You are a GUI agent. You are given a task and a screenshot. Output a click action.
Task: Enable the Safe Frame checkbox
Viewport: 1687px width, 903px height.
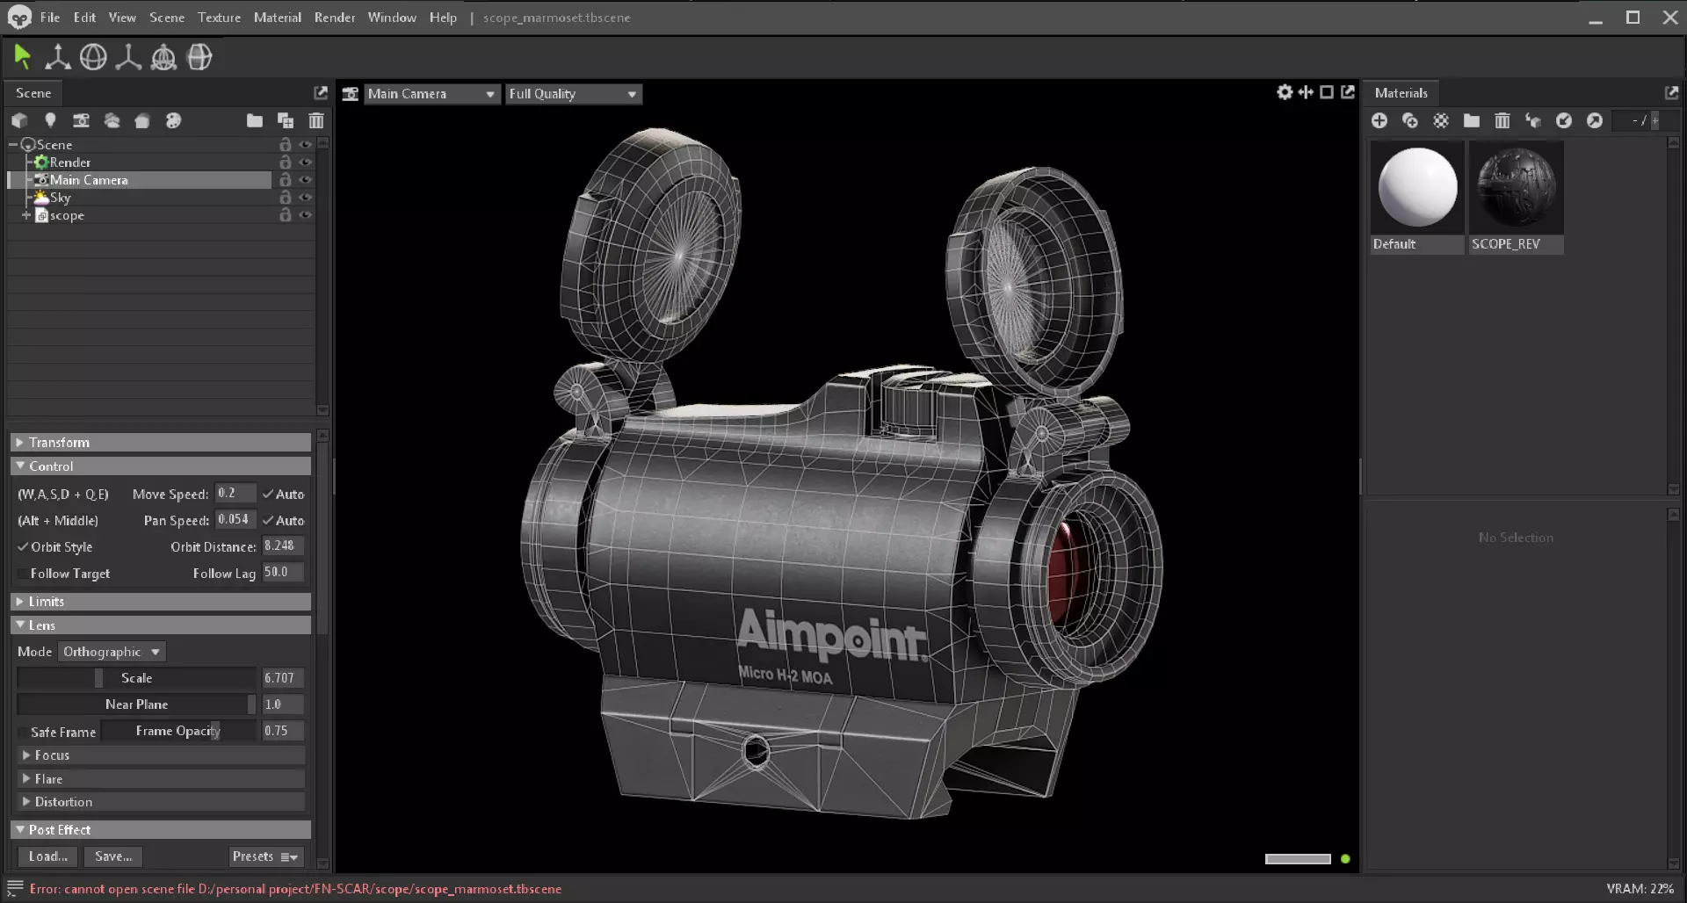23,732
